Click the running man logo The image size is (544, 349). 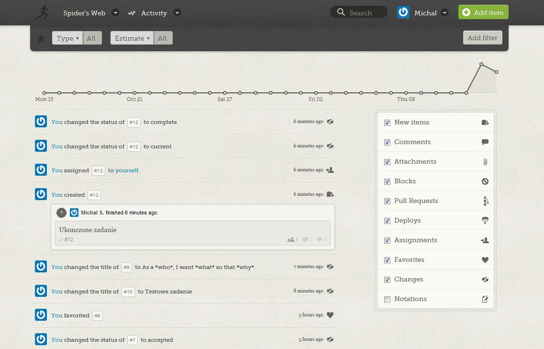tap(42, 12)
